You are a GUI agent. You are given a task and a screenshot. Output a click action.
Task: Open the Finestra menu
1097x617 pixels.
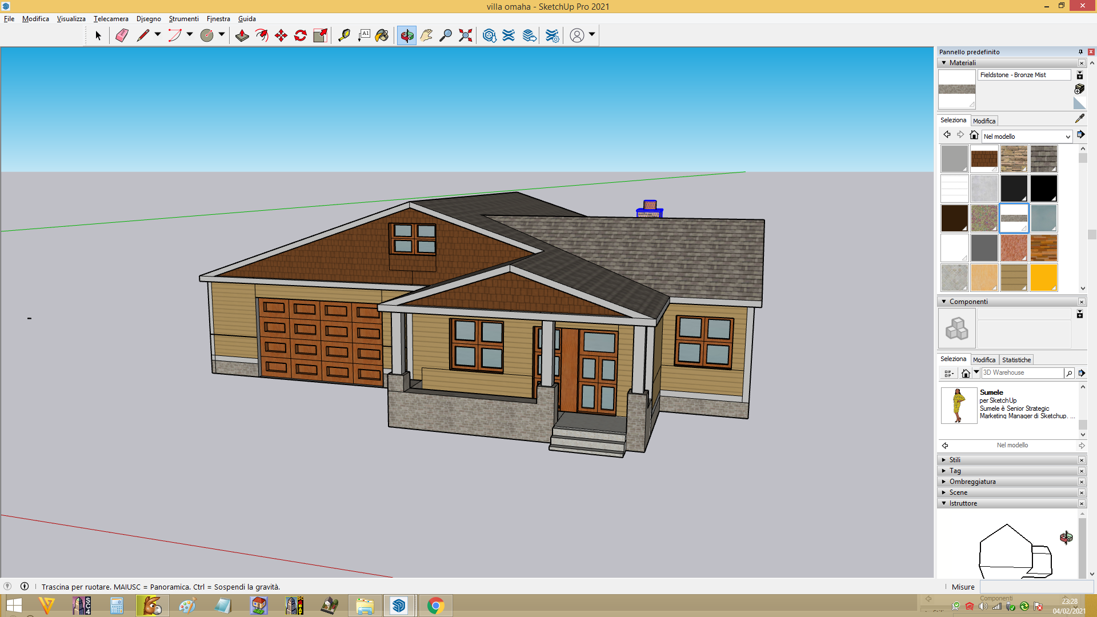tap(218, 19)
